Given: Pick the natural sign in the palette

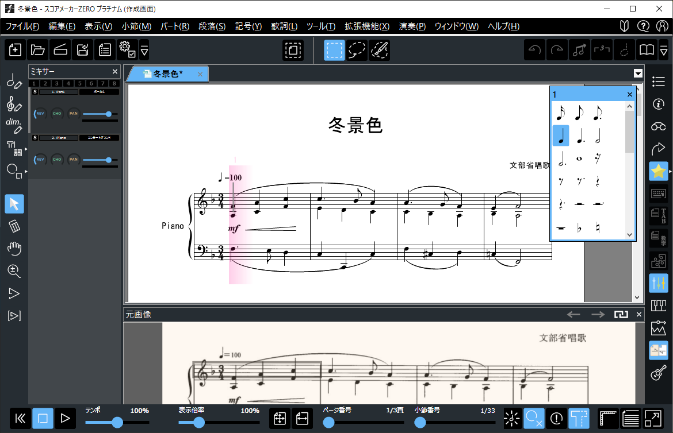Looking at the screenshot, I should (x=598, y=228).
